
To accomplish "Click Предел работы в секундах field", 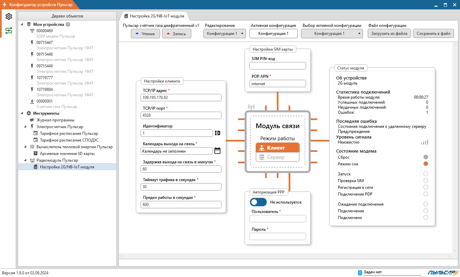I will point(181,205).
